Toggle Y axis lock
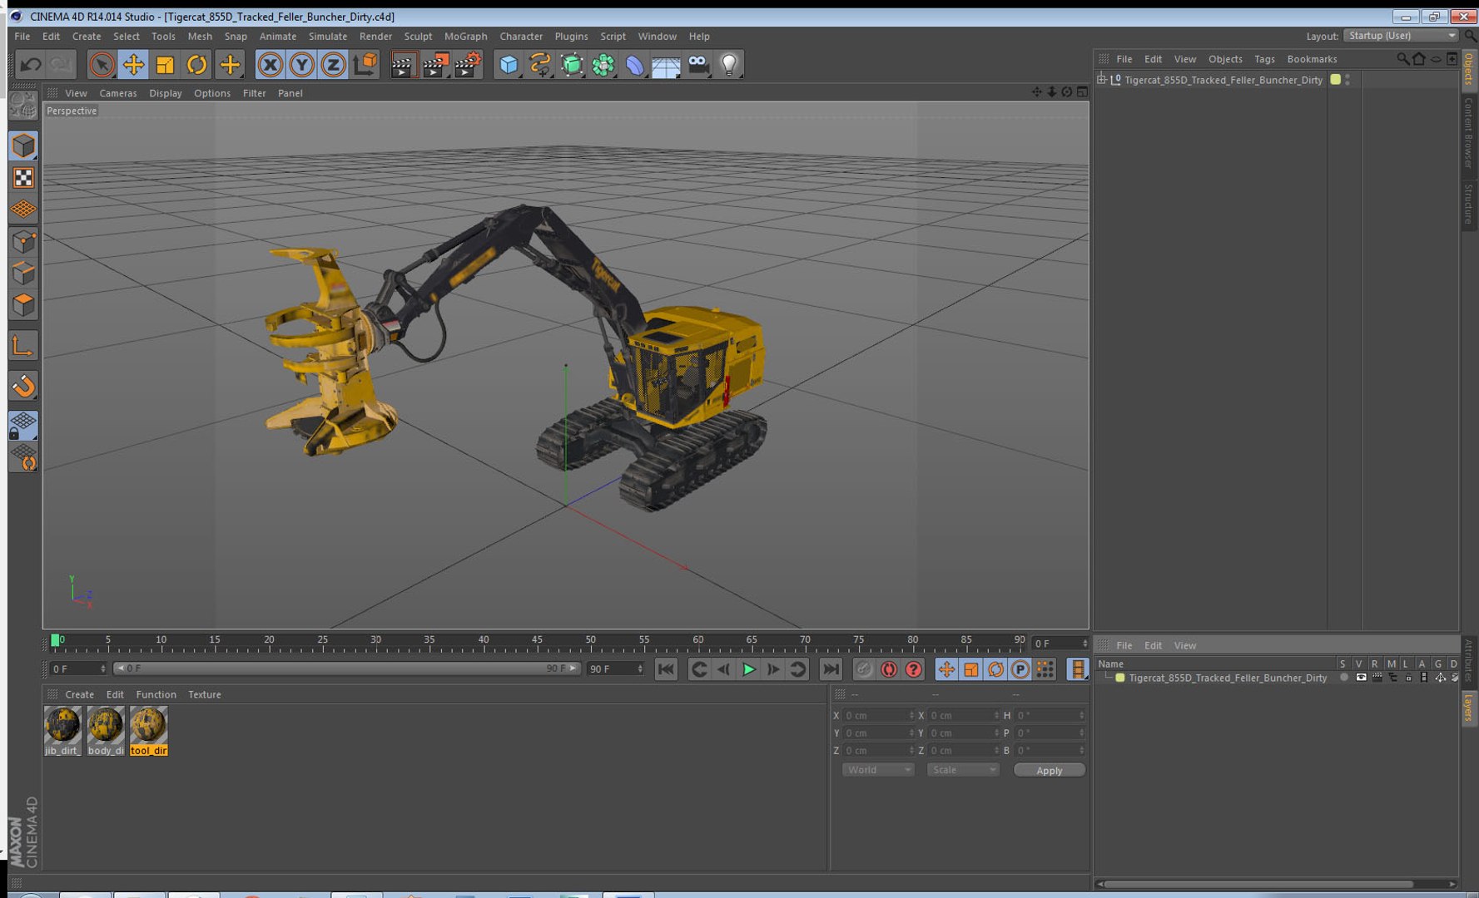 tap(301, 64)
